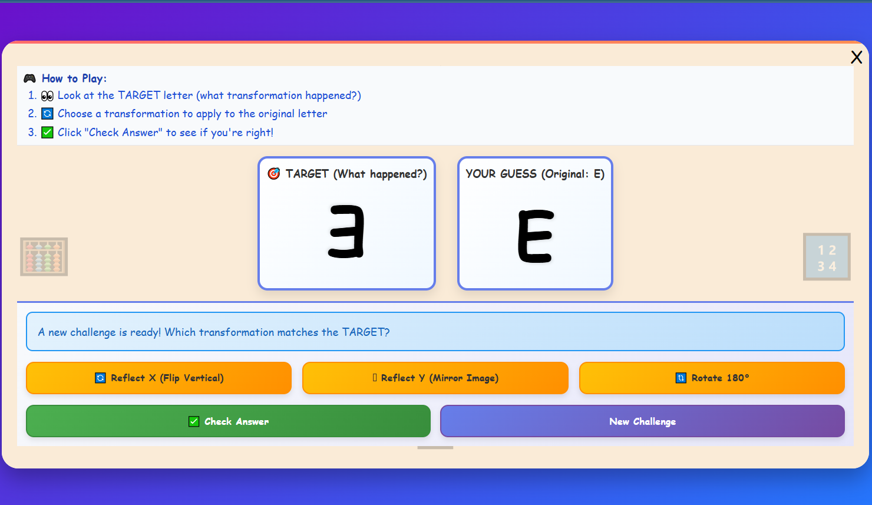Click the "YOUR GUESS (Original: E)" title
Viewport: 872px width, 505px height.
[535, 174]
